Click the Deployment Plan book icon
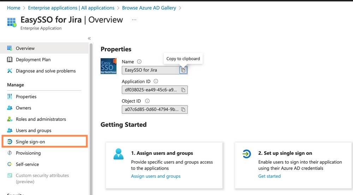 pyautogui.click(x=10, y=59)
